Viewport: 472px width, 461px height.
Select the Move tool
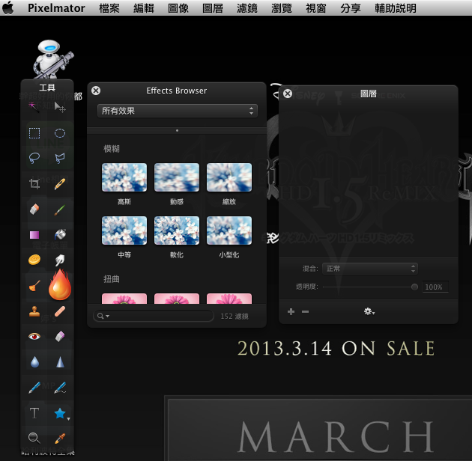(x=60, y=107)
